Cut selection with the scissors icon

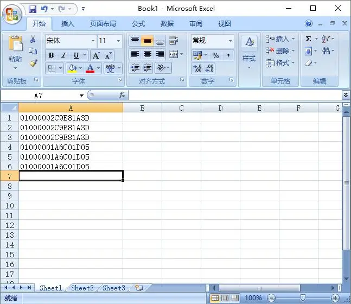click(x=33, y=39)
